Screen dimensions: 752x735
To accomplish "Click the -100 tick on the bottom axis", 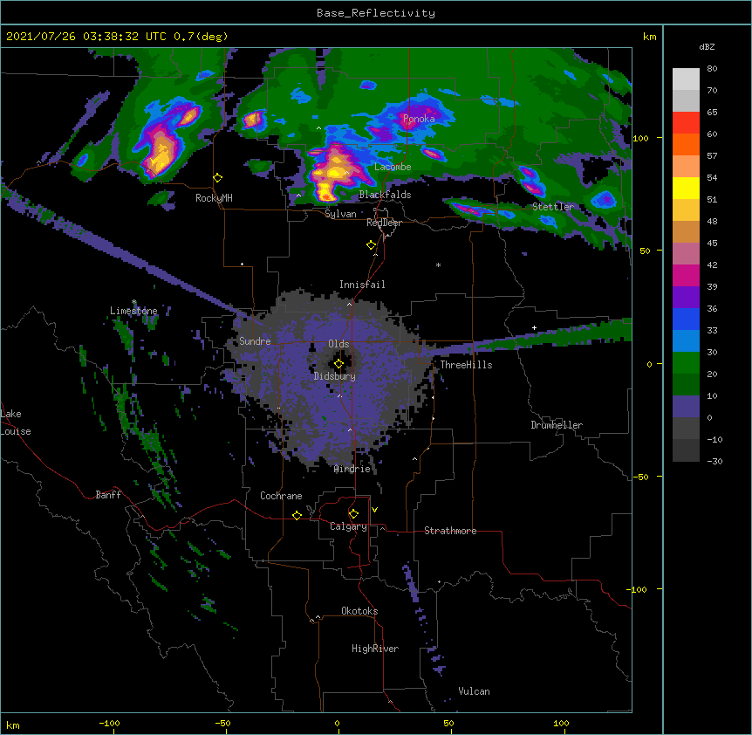I will click(x=109, y=723).
